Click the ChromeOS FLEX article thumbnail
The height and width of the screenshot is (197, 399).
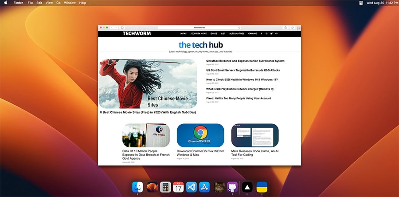[x=200, y=135]
